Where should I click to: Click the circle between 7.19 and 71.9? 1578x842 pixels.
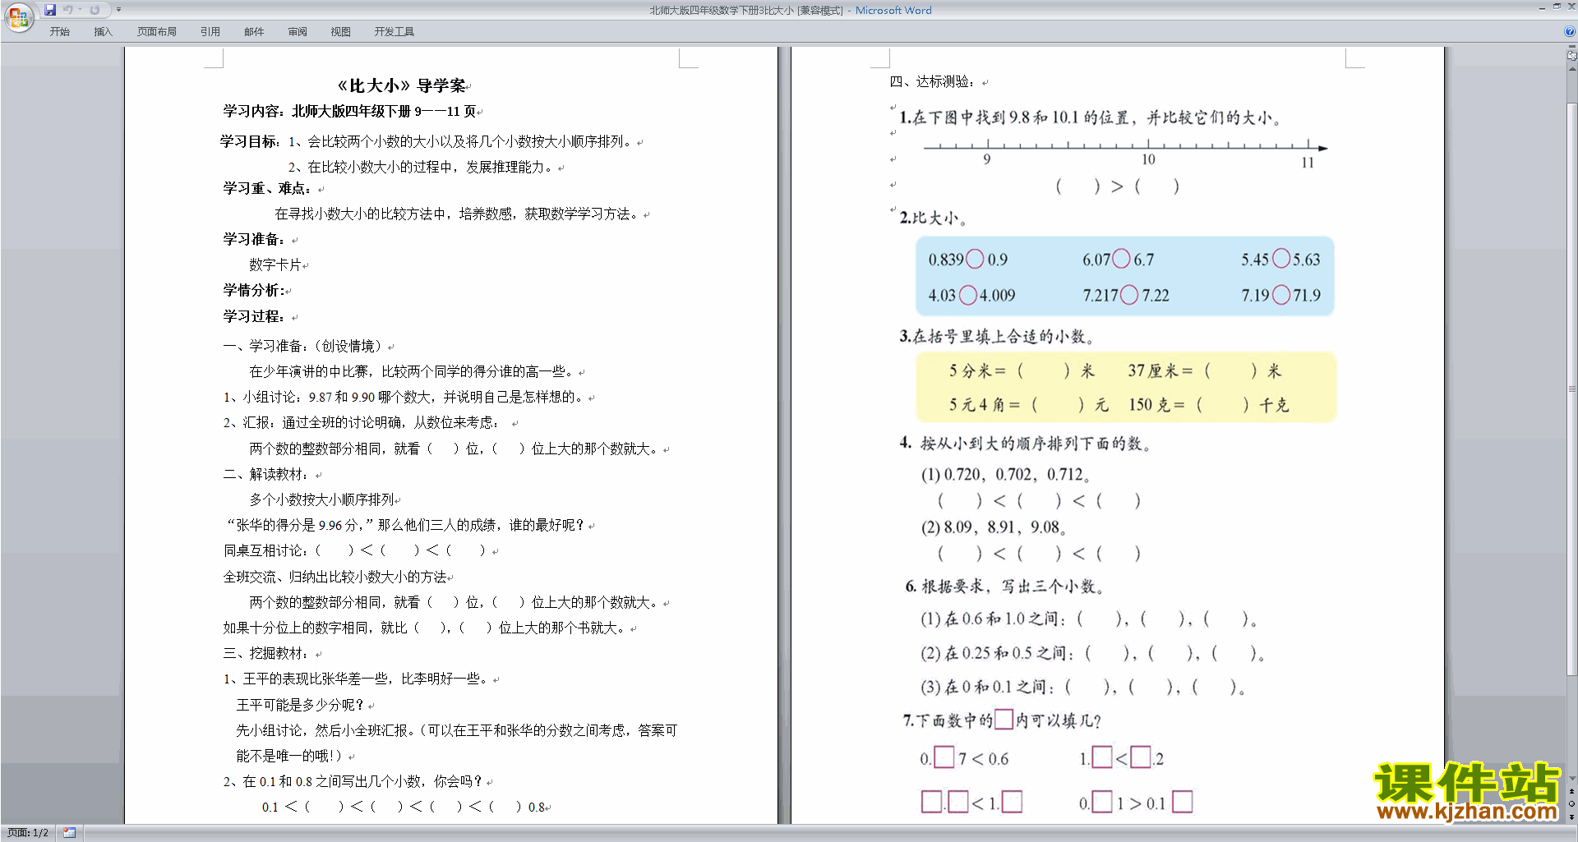(x=1280, y=294)
